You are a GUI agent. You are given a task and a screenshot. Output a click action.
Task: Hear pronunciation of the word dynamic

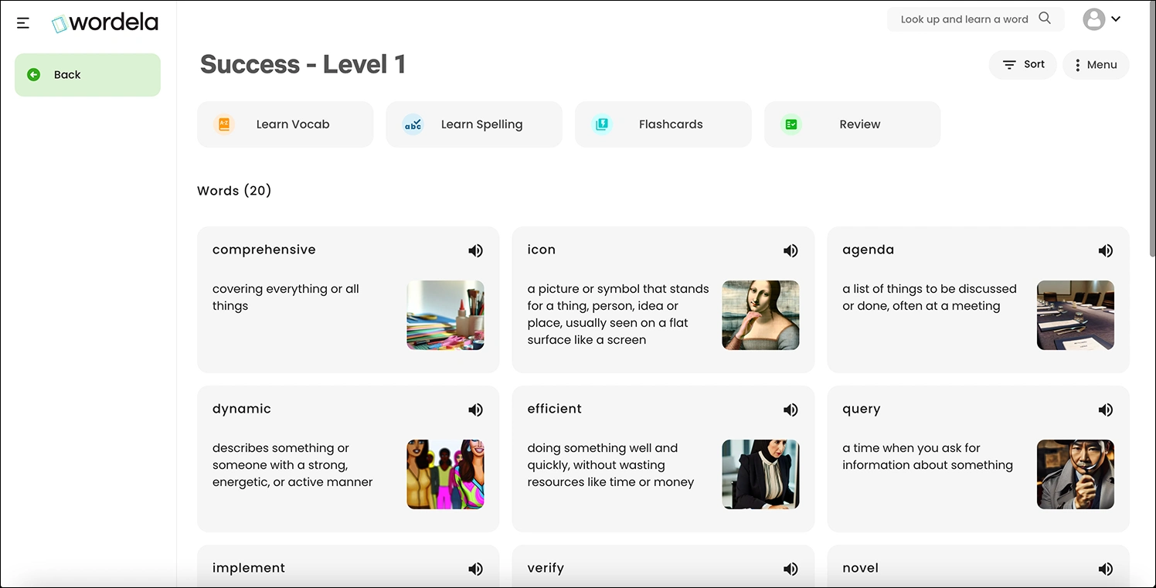pyautogui.click(x=475, y=410)
